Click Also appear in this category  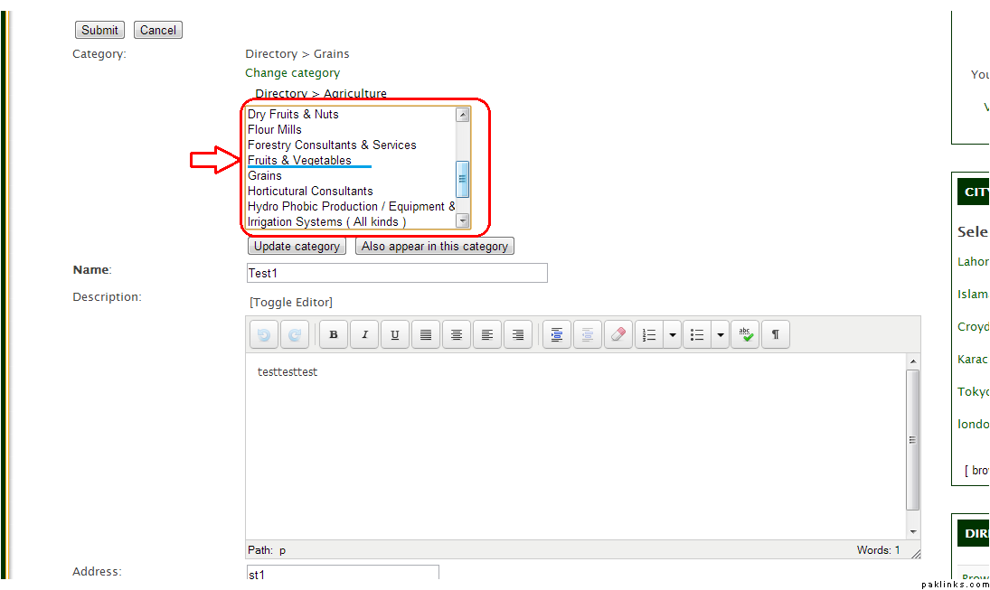[435, 247]
